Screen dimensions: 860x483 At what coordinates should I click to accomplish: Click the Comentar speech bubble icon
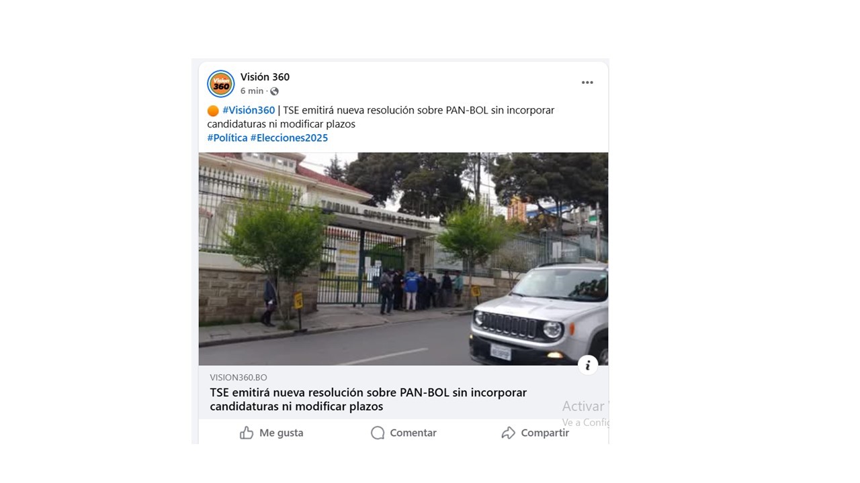click(x=378, y=433)
